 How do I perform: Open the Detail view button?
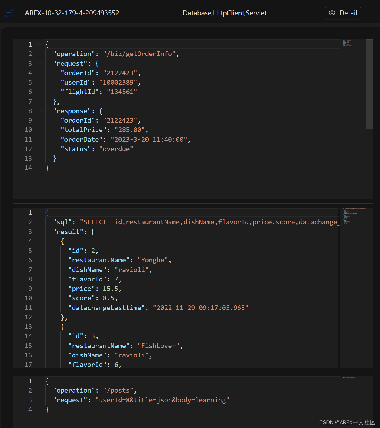tap(343, 13)
